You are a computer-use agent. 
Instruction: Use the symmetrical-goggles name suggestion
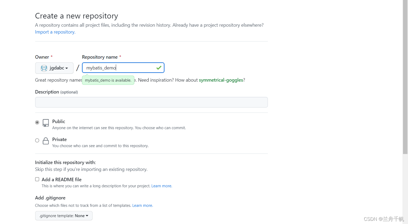tap(221, 80)
